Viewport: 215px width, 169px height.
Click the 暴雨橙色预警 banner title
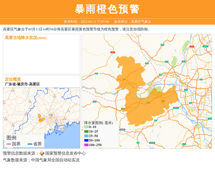[x=107, y=9]
